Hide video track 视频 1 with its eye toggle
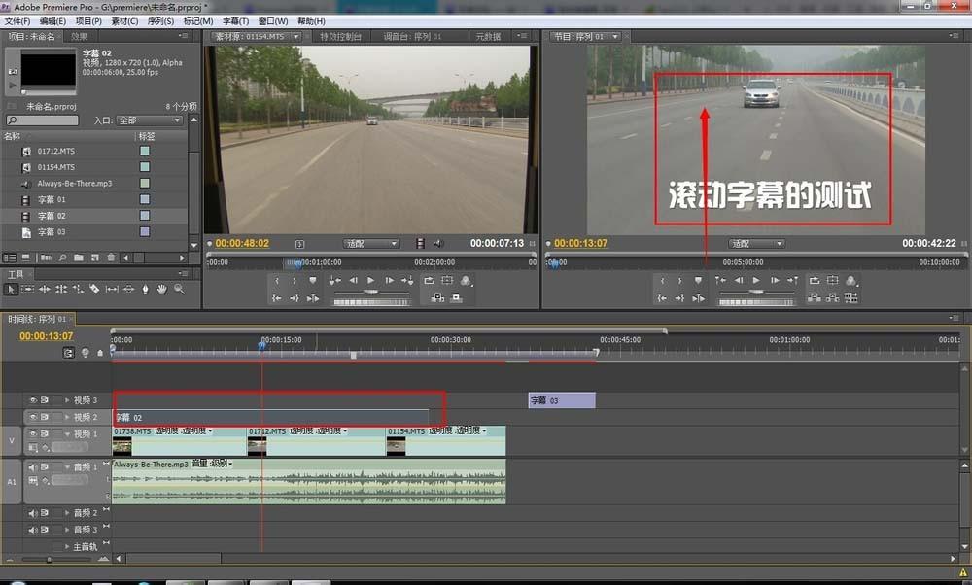The image size is (972, 585). [33, 433]
